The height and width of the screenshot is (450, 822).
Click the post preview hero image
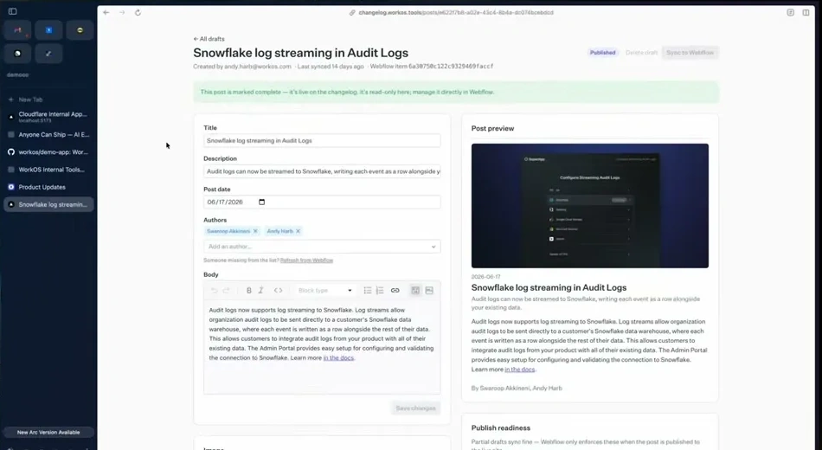point(590,206)
